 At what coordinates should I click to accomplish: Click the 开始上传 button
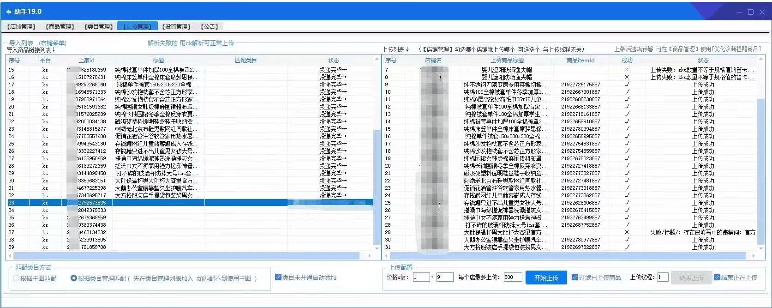(x=546, y=278)
